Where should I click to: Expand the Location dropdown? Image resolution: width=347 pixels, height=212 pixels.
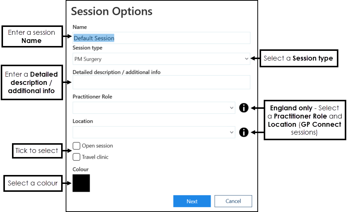(x=154, y=132)
